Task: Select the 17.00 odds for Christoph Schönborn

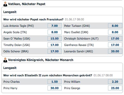Action: click(115, 39)
